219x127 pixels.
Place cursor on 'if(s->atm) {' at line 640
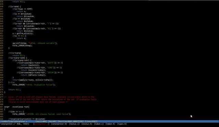[x=15, y=7]
